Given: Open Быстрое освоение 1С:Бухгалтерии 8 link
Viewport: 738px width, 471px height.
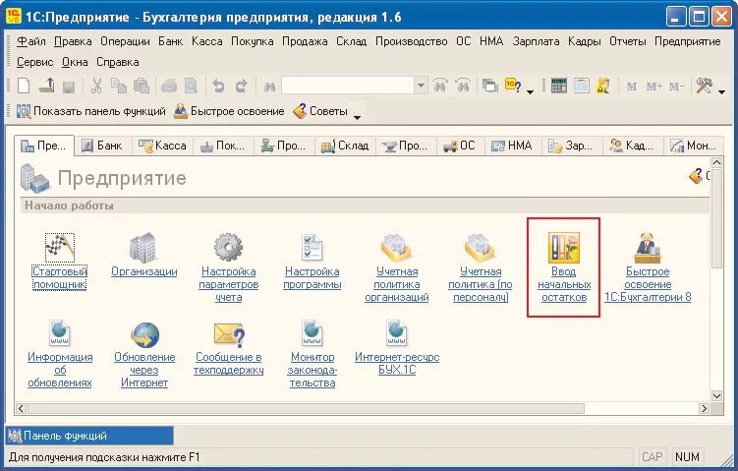Looking at the screenshot, I should tap(648, 284).
